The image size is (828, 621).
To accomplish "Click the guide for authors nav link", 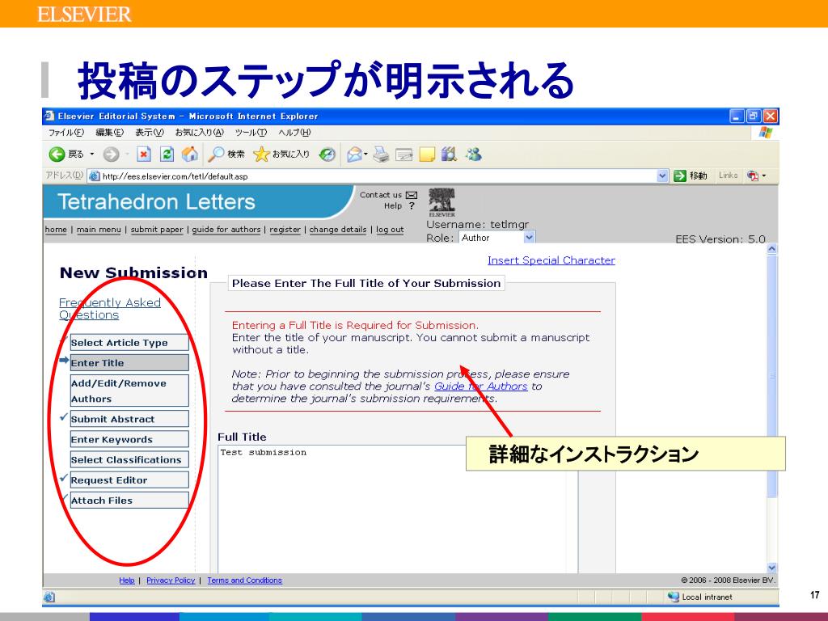I will (226, 229).
